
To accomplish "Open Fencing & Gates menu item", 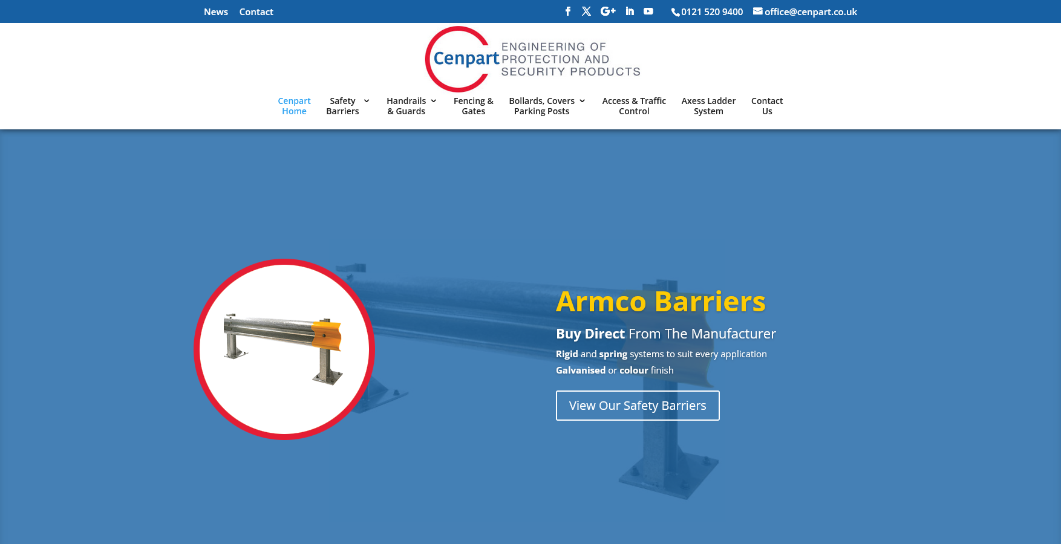I will click(473, 106).
